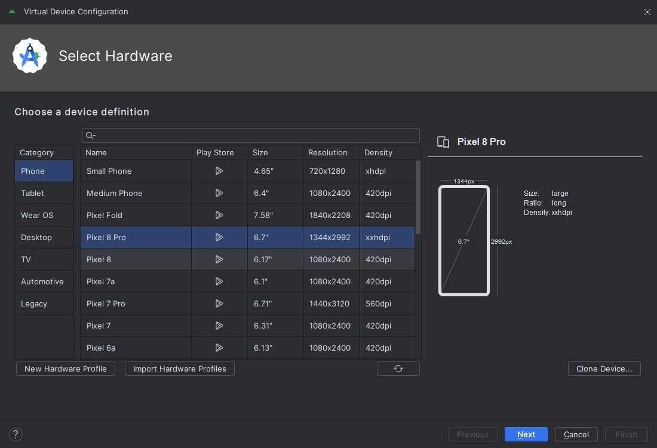Sort the device list by Resolution column
This screenshot has width=657, height=448.
[328, 152]
